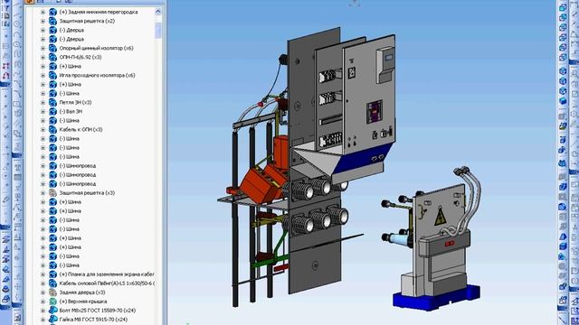This screenshot has width=579, height=325.
Task: Expand Гайка М8 ГОСТ 5915-70 node
Action: coord(43,320)
